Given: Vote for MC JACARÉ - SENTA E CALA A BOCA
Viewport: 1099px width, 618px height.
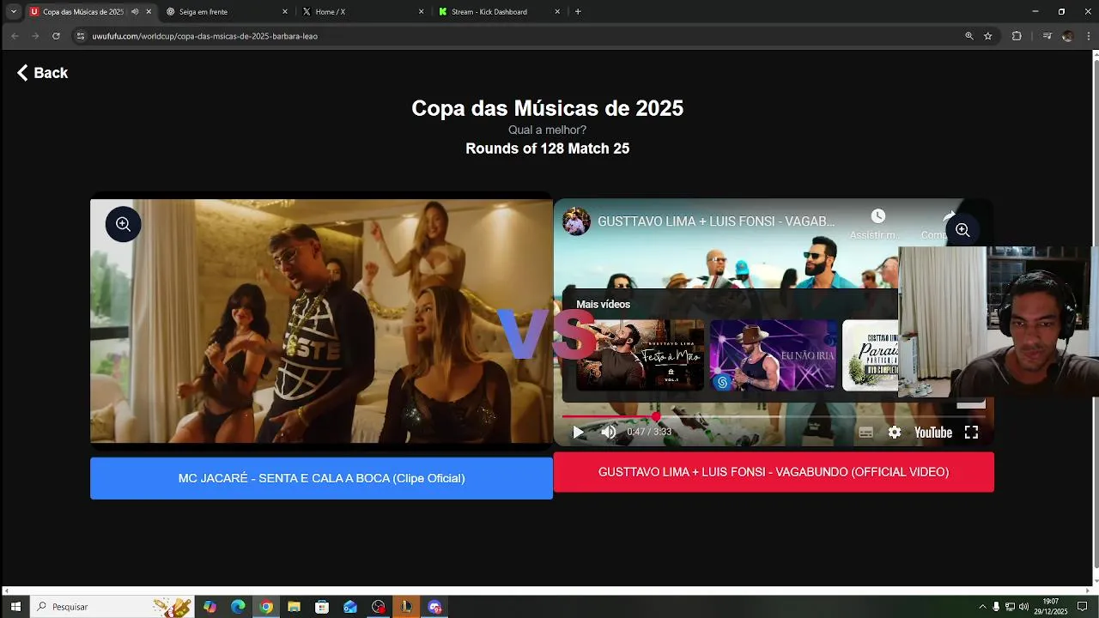Looking at the screenshot, I should [x=321, y=478].
